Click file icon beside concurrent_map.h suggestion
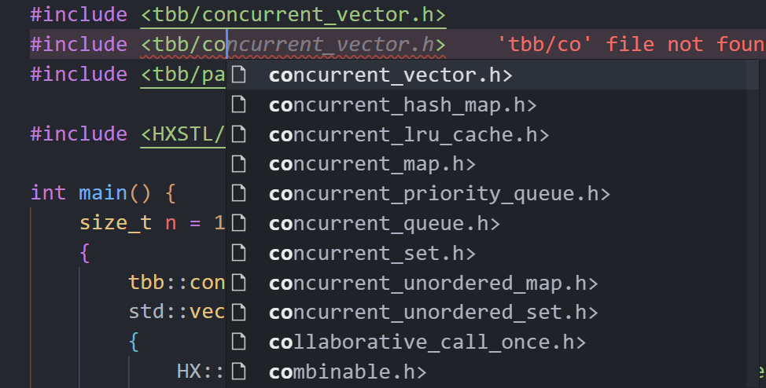The height and width of the screenshot is (388, 766). point(239,164)
